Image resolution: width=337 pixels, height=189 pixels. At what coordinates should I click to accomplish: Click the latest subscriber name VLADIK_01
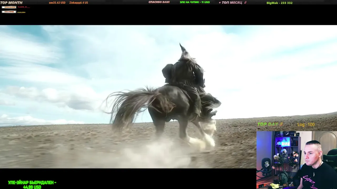pos(23,7)
